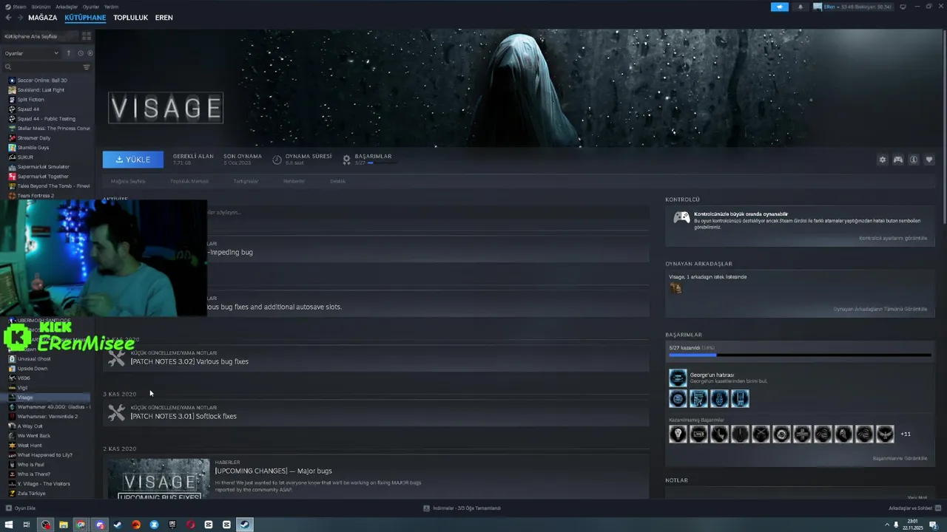
Task: Click the Oyun Ekle plus icon
Action: [9, 508]
